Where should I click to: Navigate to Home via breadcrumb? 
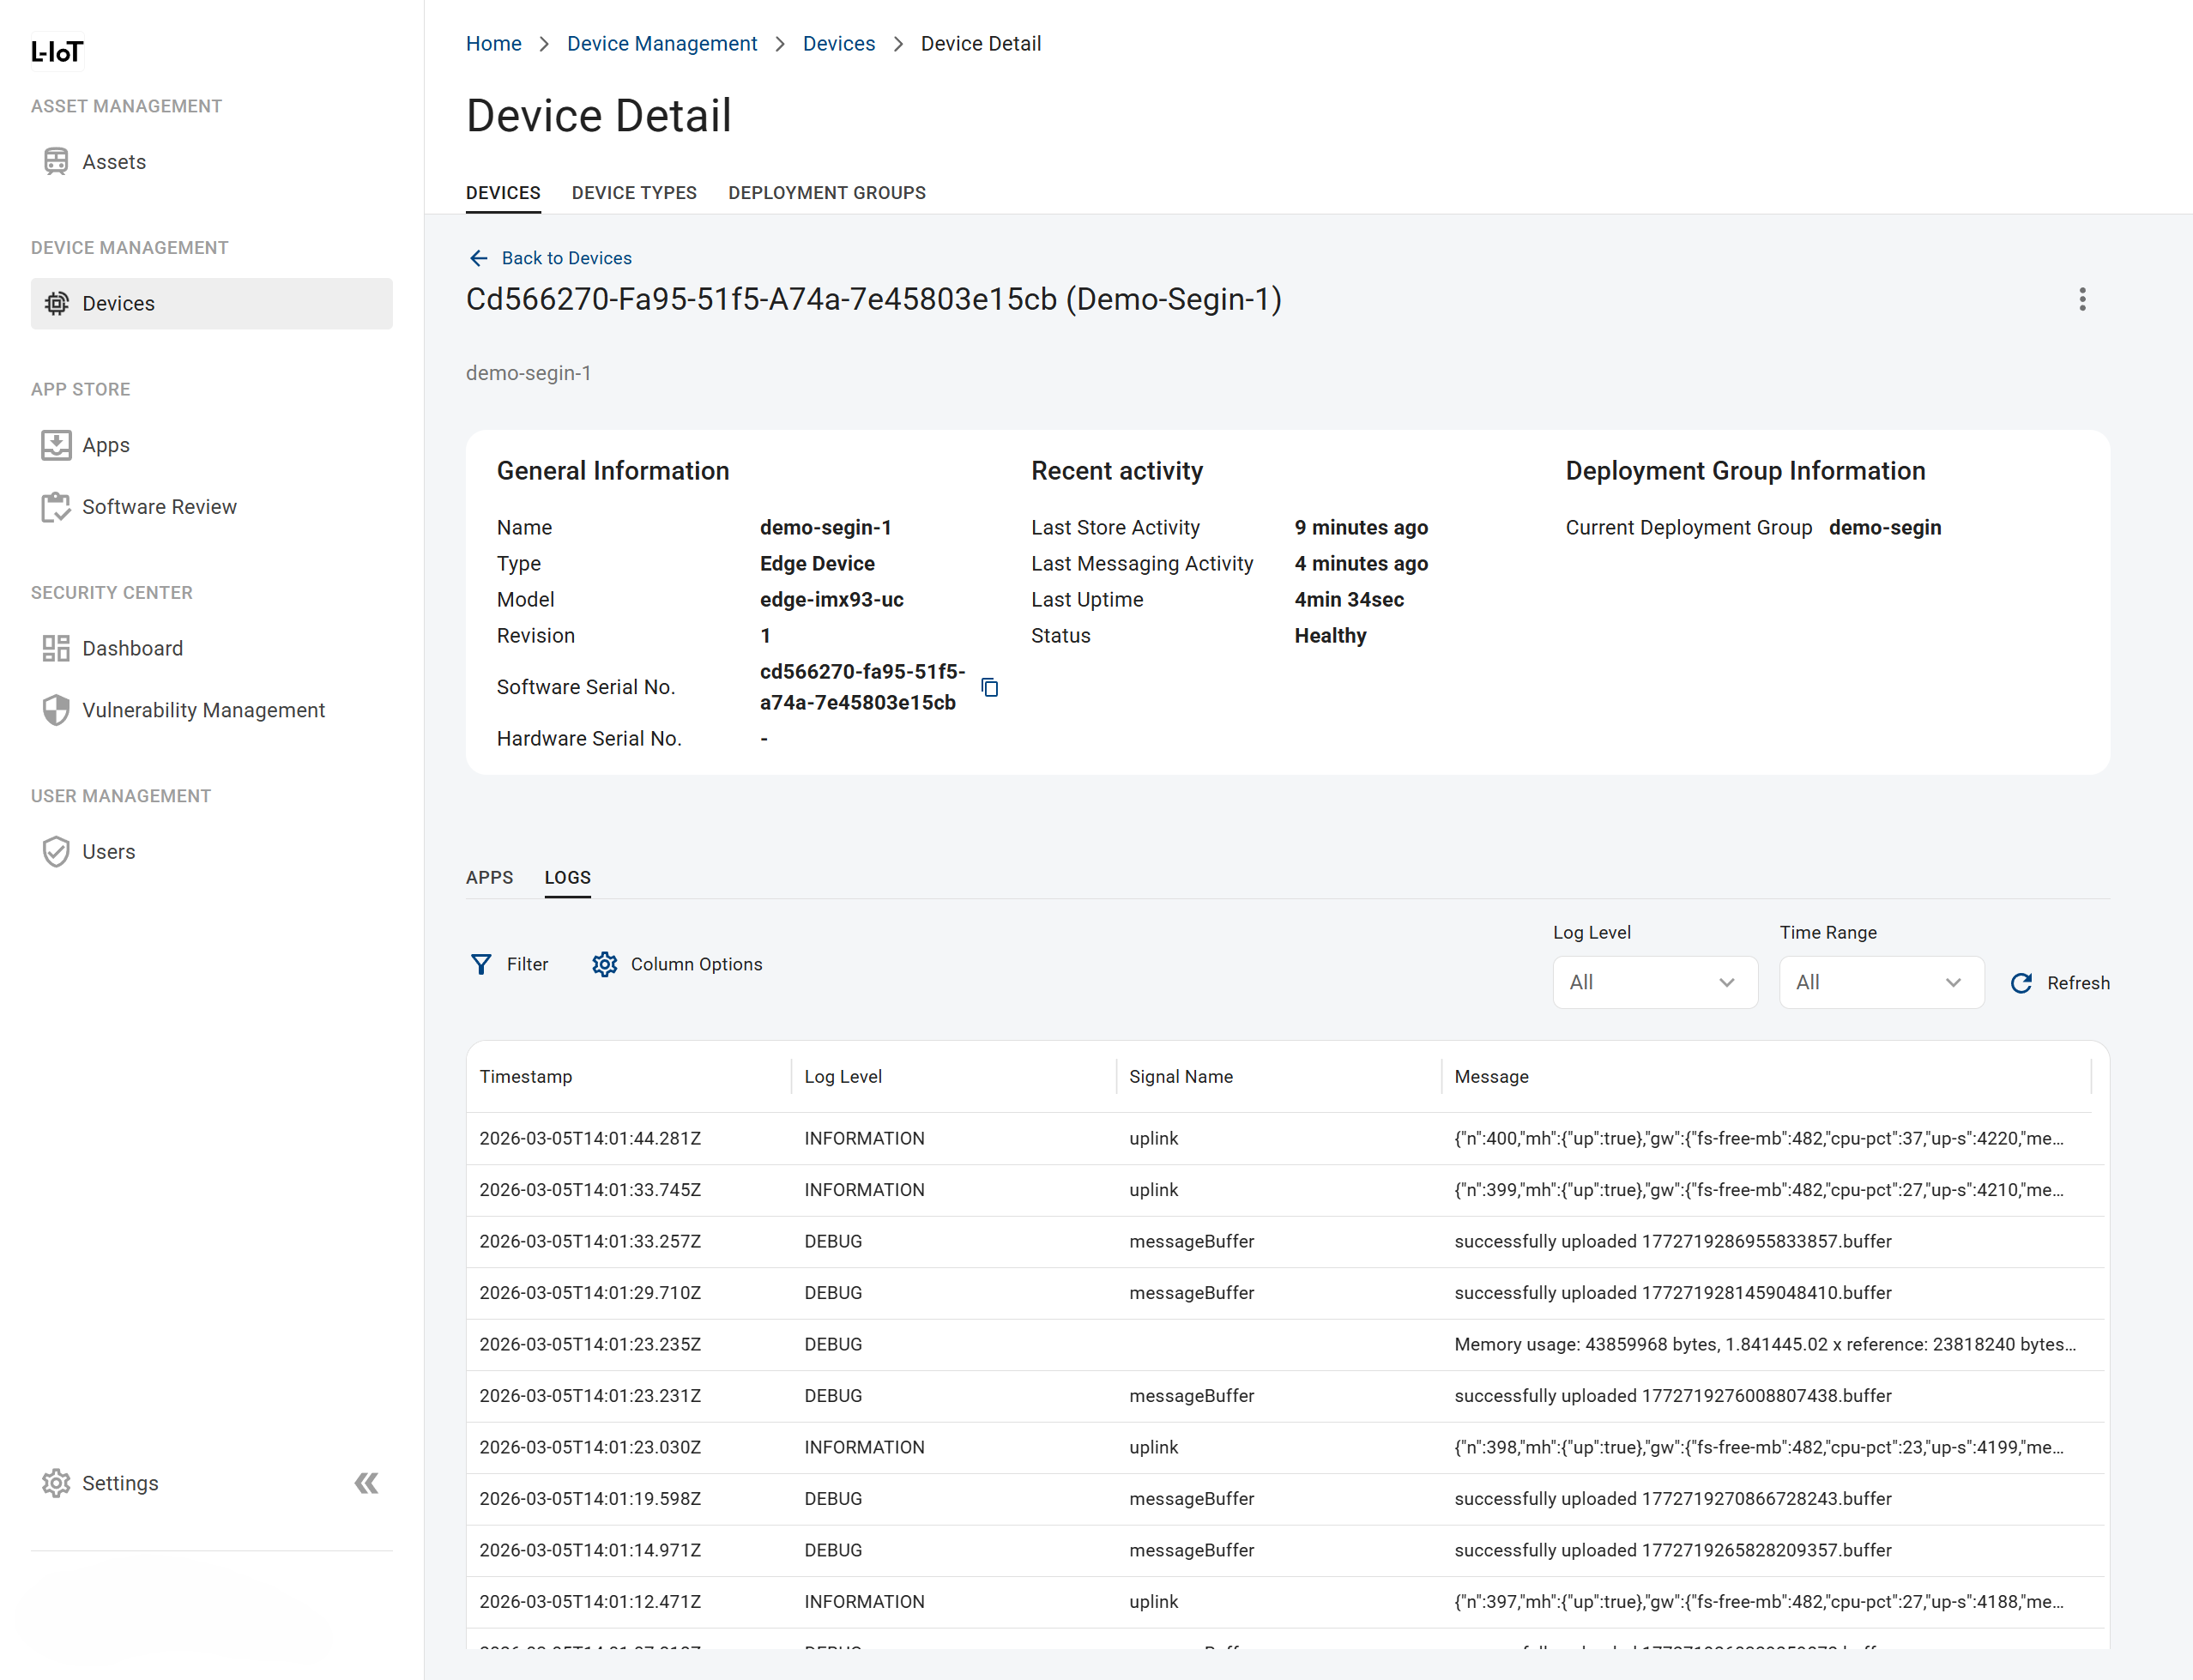tap(493, 43)
